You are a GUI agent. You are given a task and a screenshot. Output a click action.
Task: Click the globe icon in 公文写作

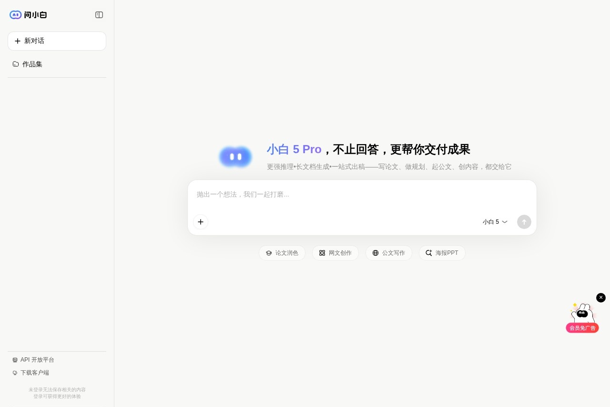376,253
